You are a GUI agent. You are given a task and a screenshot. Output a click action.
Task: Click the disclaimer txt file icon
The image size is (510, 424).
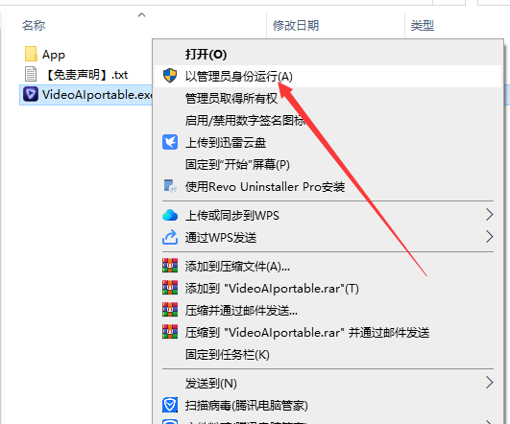[x=31, y=74]
